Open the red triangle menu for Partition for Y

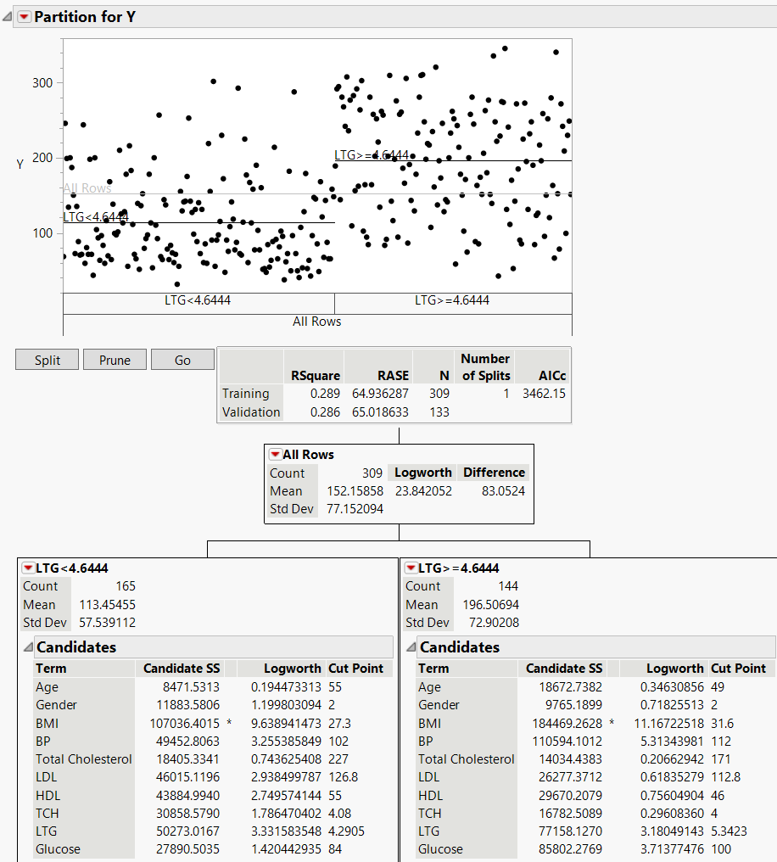tap(24, 16)
